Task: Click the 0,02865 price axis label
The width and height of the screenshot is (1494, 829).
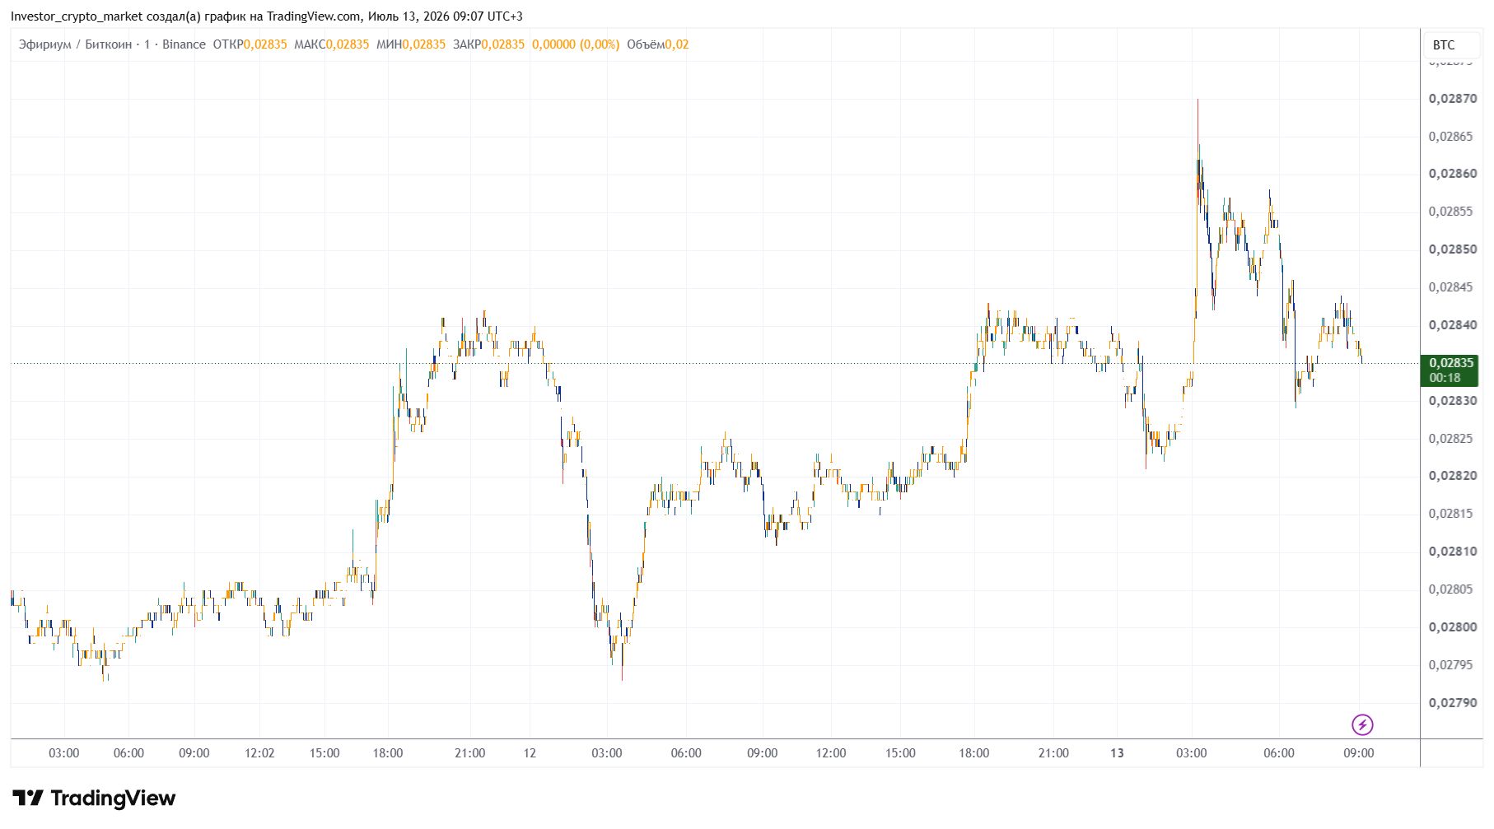Action: [x=1453, y=137]
